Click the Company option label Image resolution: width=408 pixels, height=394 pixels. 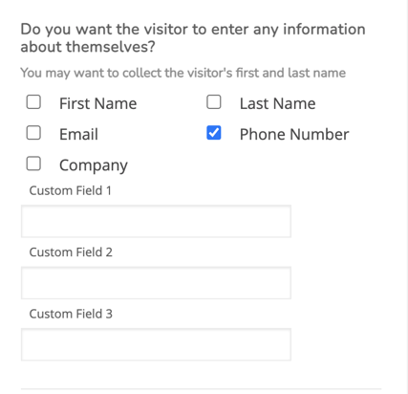pyautogui.click(x=94, y=165)
